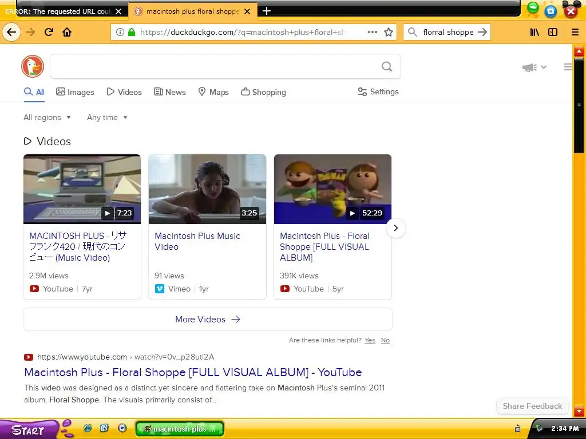586x439 pixels.
Task: Play the 7:23 MACINTOSH PLUS video thumbnail
Action: click(82, 189)
